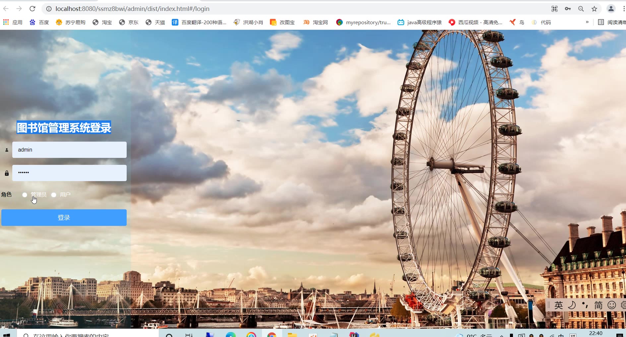
Task: Open the 百度翻译-200种语 bookmark
Action: (199, 22)
